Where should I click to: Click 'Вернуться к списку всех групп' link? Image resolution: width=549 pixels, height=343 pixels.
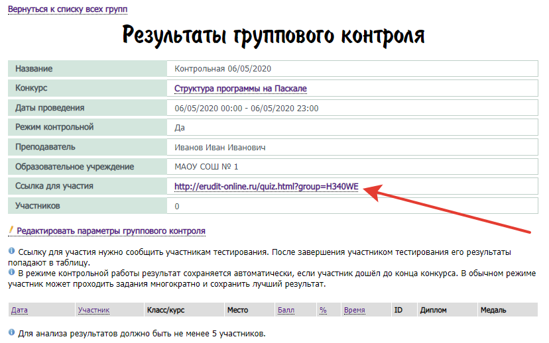(68, 9)
